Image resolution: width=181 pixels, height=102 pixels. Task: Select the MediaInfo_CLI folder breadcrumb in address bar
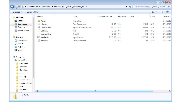click(69, 7)
